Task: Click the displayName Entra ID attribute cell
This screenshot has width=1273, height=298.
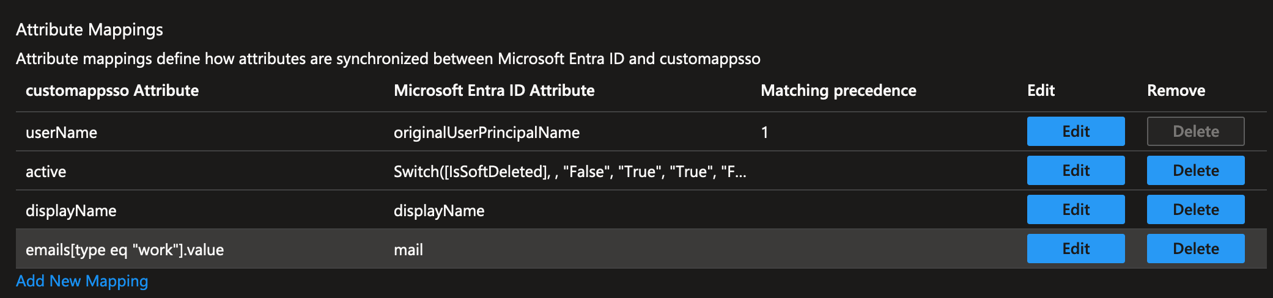Action: [x=439, y=211]
